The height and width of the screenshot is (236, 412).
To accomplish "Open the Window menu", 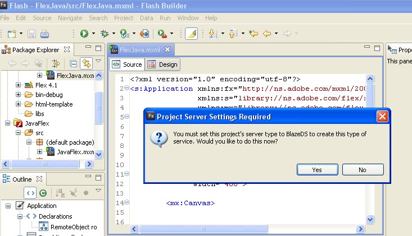I will click(188, 18).
